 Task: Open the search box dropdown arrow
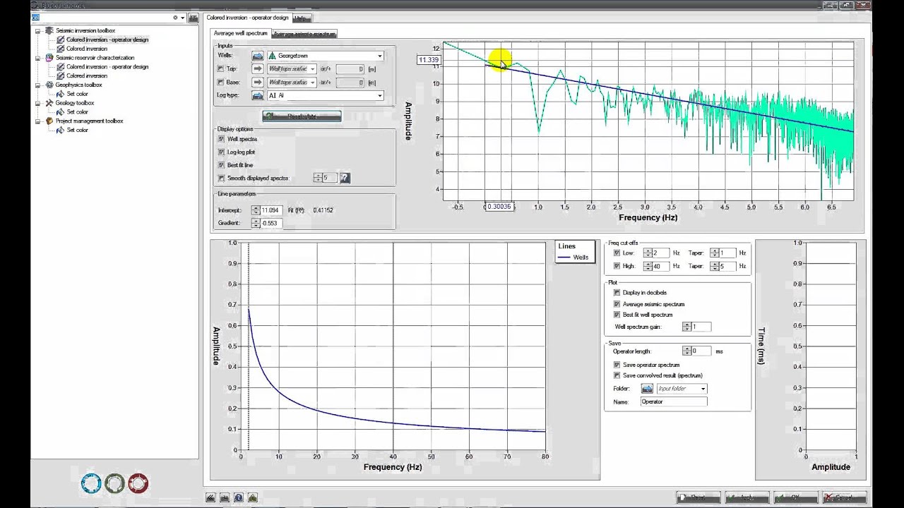182,18
